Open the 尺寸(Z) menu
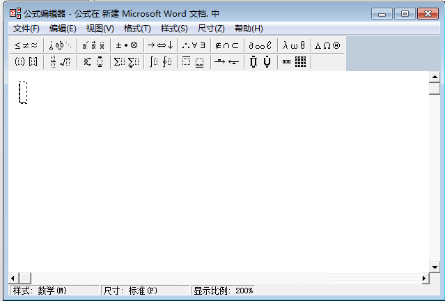This screenshot has height=301, width=445. click(211, 28)
